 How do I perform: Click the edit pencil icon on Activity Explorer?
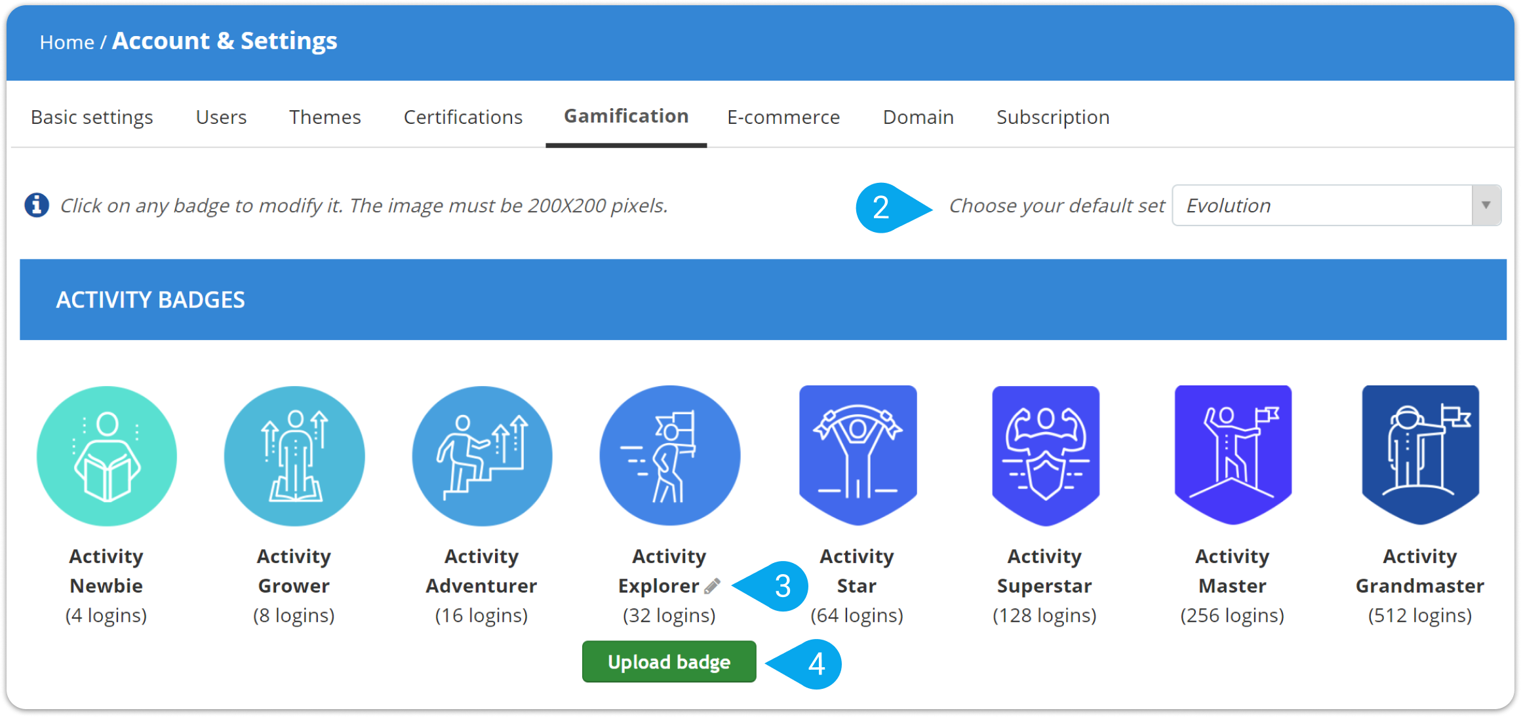click(x=718, y=583)
